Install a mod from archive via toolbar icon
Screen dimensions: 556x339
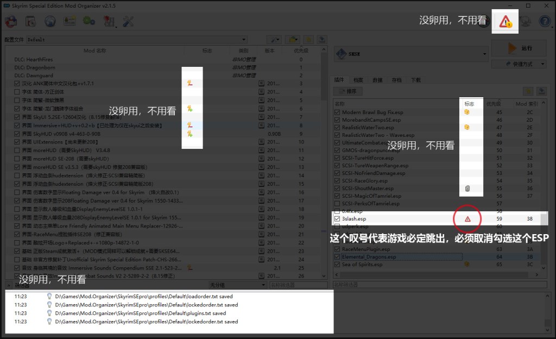coord(10,22)
